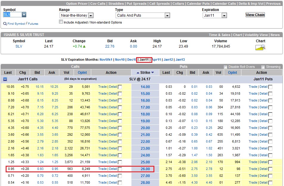Sort puts by the OpInt column header
This screenshot has height=186, width=284.
(x=232, y=73)
